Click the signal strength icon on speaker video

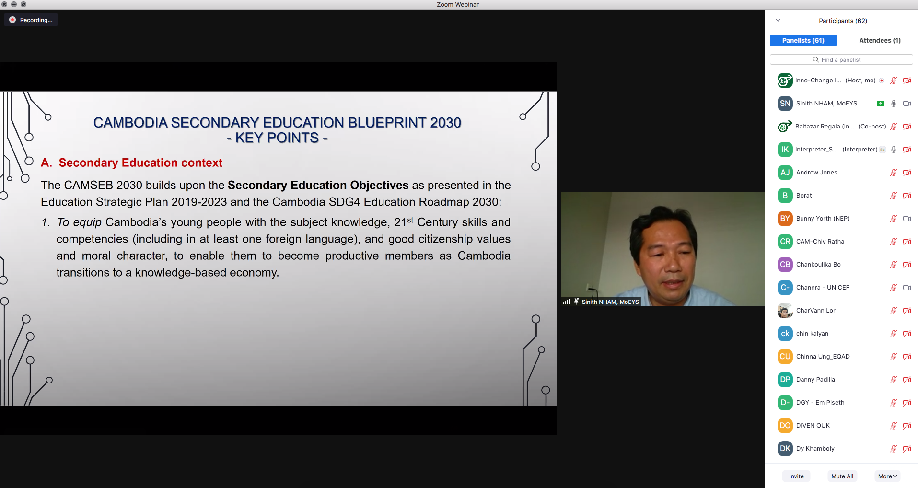(x=567, y=302)
